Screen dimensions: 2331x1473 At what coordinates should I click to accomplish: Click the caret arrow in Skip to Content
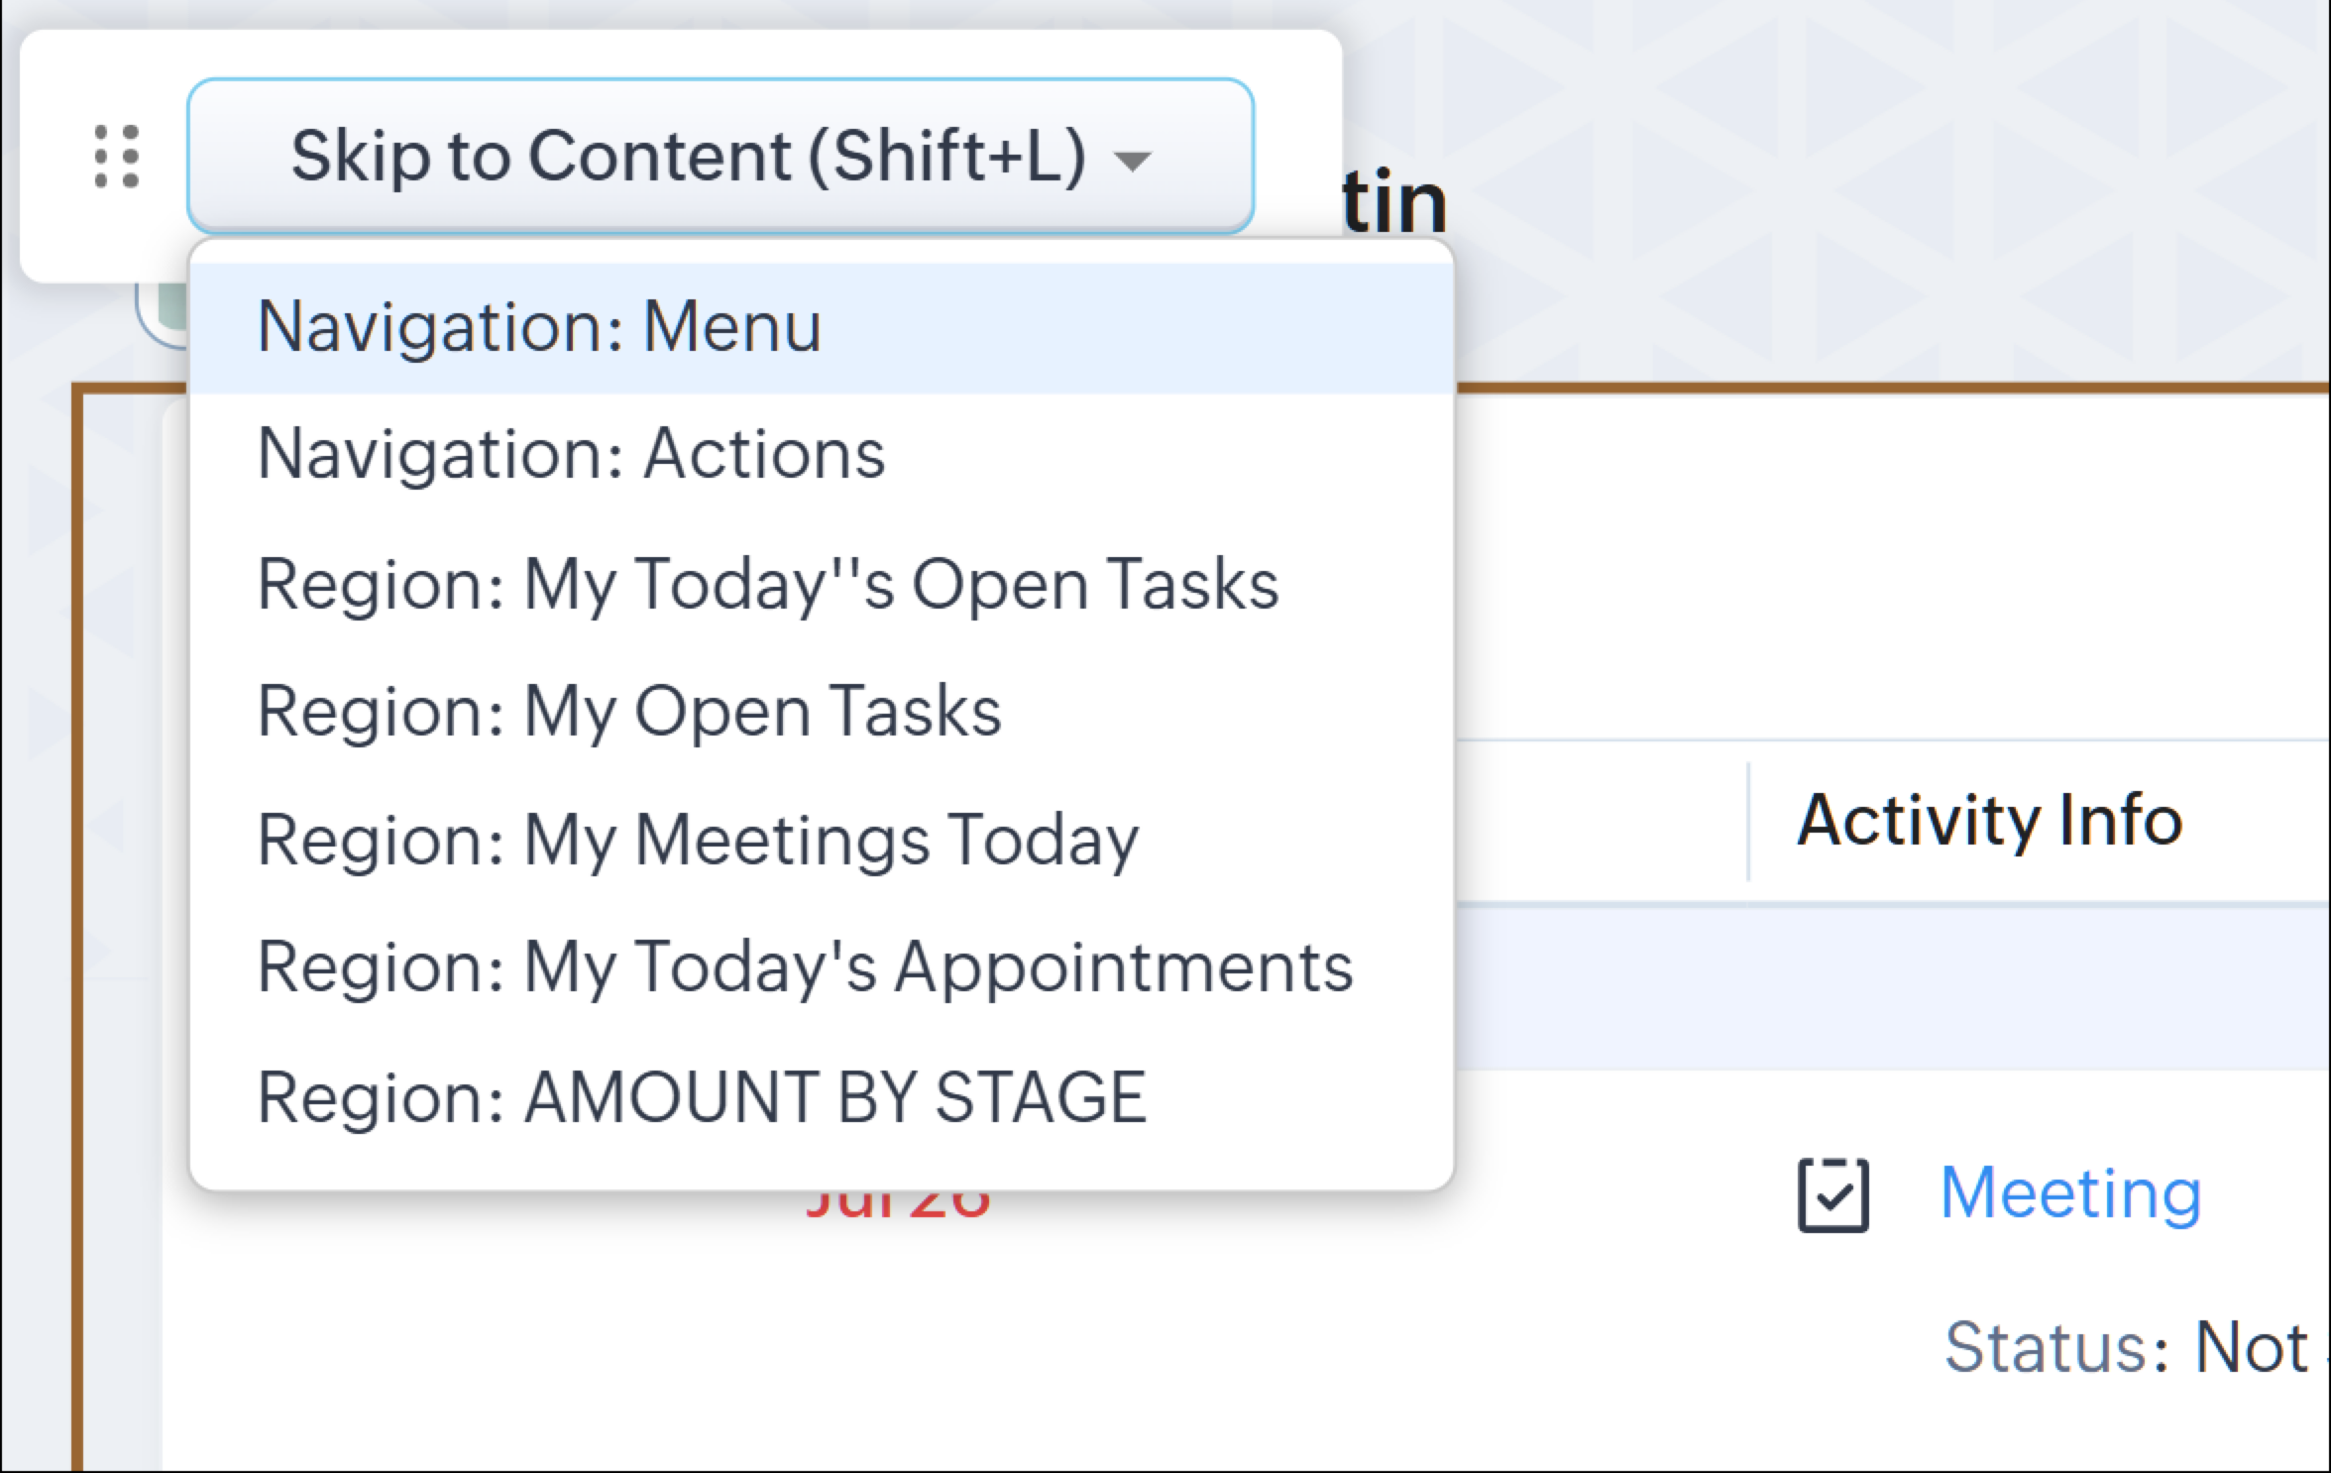pyautogui.click(x=1132, y=160)
